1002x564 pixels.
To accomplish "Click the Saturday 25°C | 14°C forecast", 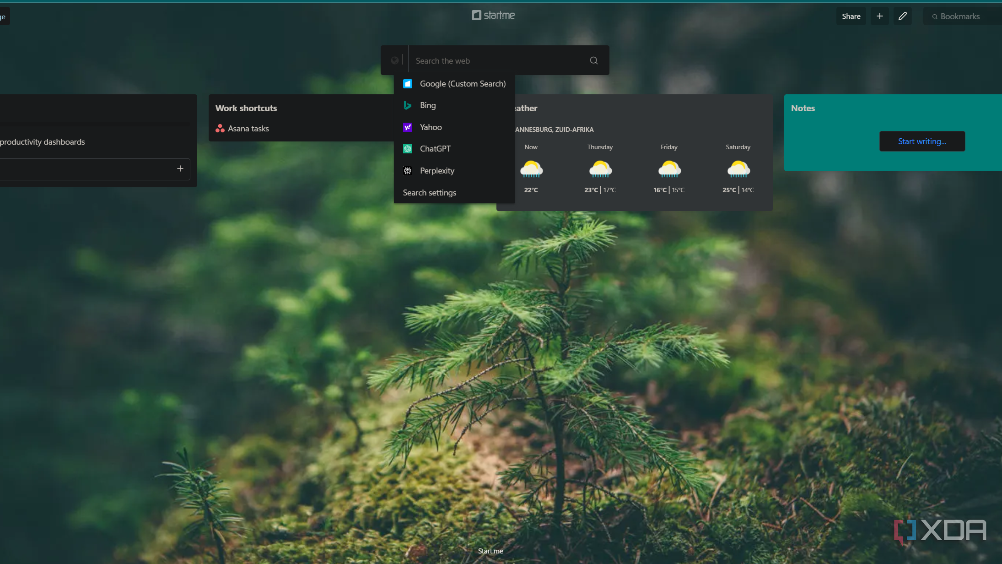I will tap(738, 190).
